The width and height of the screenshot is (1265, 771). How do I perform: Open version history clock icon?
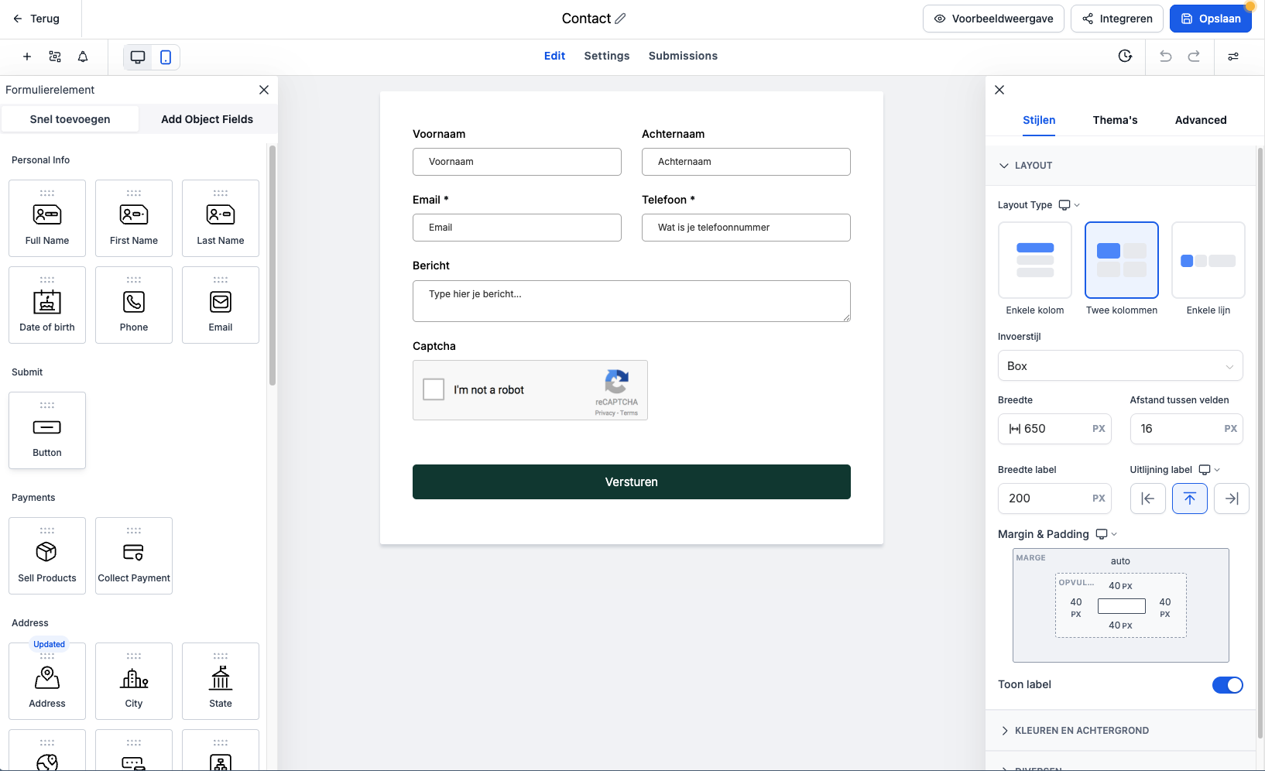pyautogui.click(x=1125, y=56)
